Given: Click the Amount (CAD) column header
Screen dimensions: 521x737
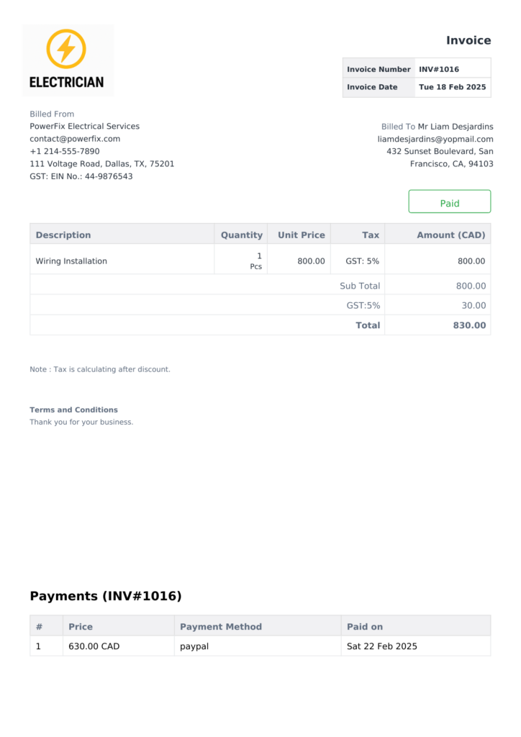Looking at the screenshot, I should coord(451,235).
